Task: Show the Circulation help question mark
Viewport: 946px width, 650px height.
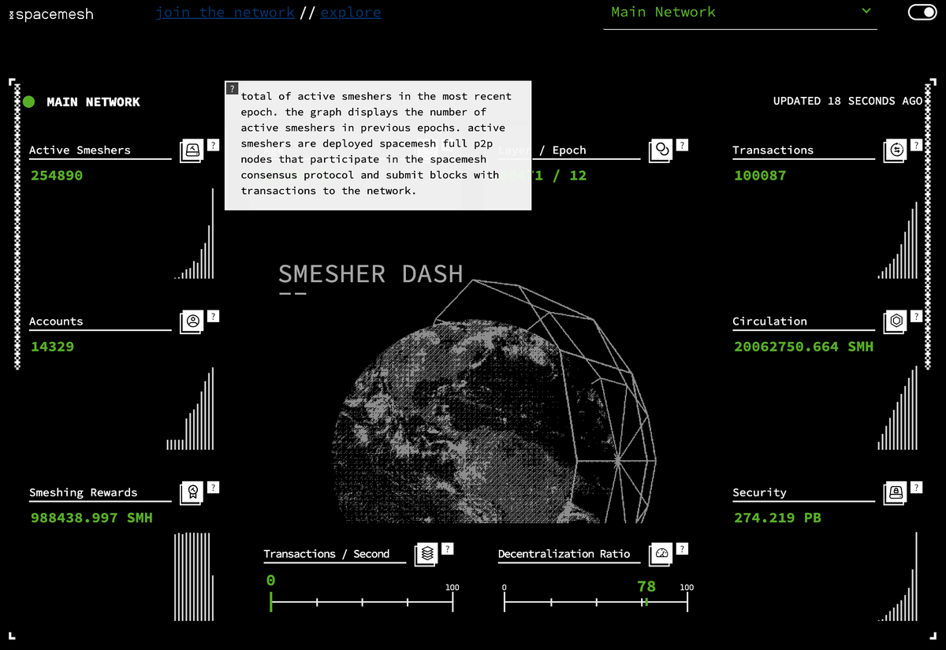Action: pos(916,316)
